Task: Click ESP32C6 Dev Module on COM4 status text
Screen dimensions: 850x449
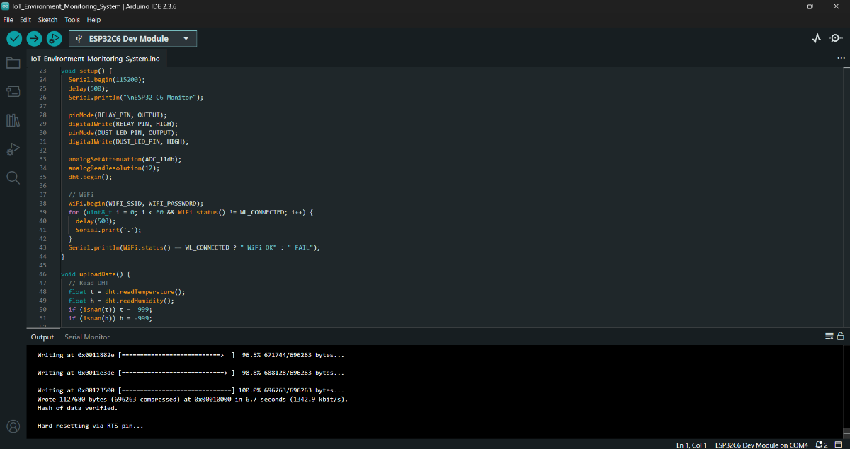Action: pos(761,445)
